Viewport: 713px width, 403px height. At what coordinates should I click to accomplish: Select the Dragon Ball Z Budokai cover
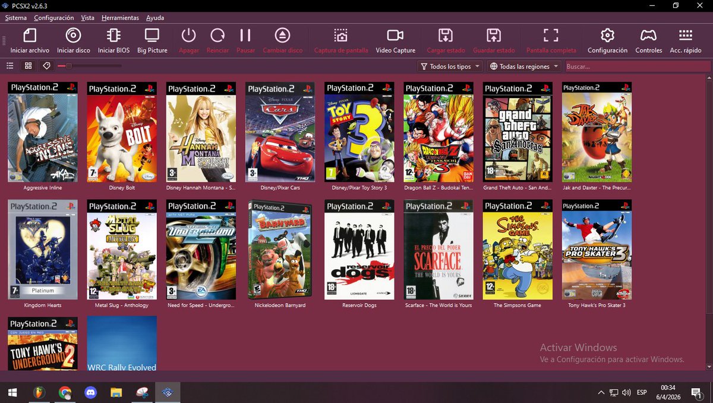(438, 132)
